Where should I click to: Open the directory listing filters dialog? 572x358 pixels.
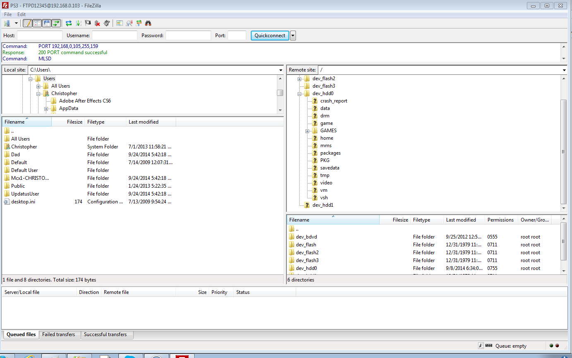coord(120,23)
